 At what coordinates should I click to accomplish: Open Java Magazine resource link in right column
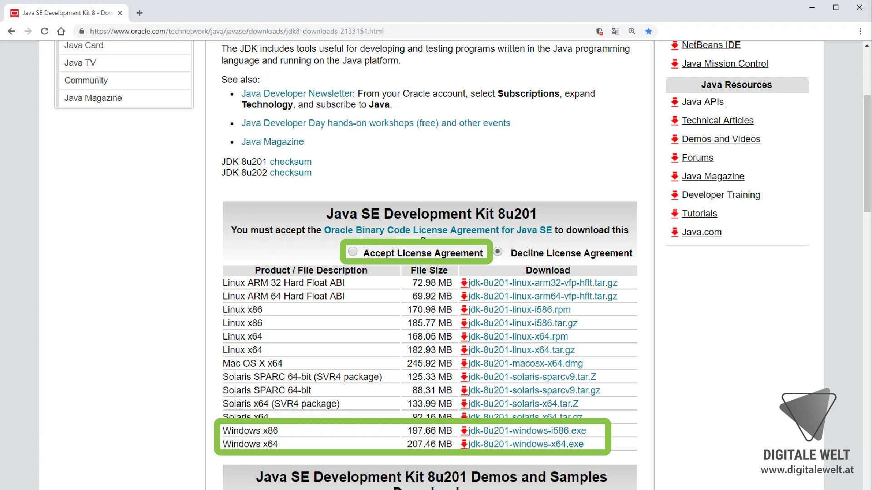point(713,176)
